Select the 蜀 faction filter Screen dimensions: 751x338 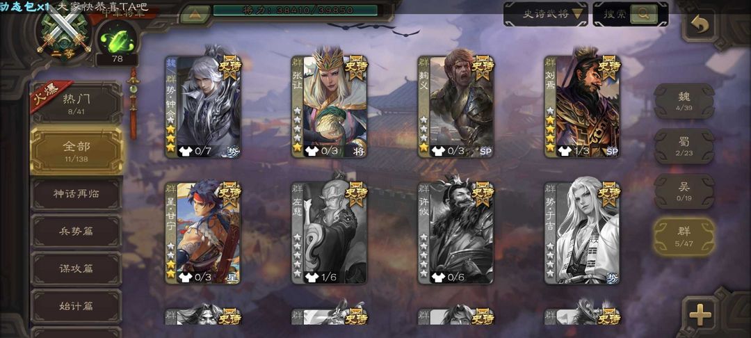684,146
